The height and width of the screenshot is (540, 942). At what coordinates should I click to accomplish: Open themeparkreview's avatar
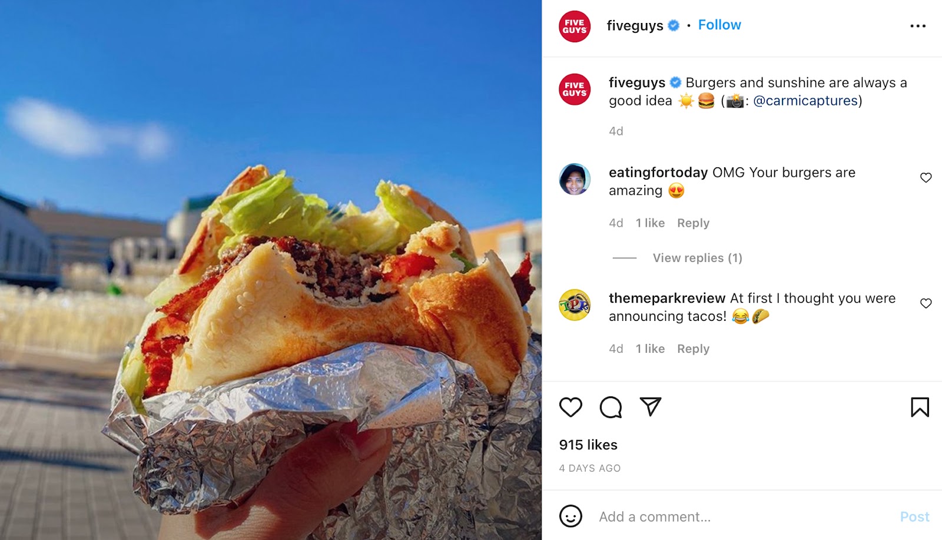click(575, 305)
